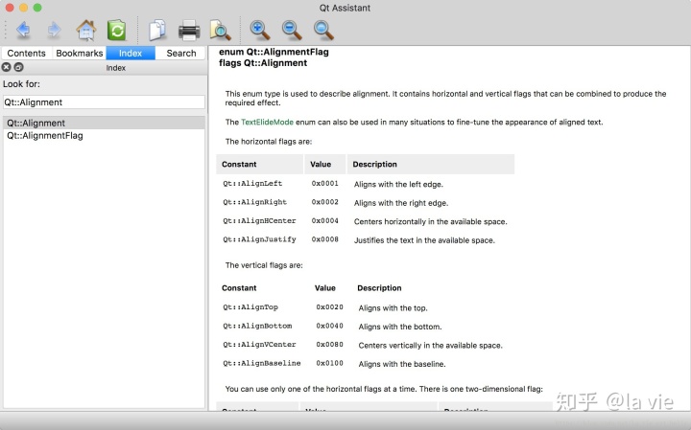The image size is (691, 430).
Task: Switch to the Contents tab
Action: coord(27,54)
